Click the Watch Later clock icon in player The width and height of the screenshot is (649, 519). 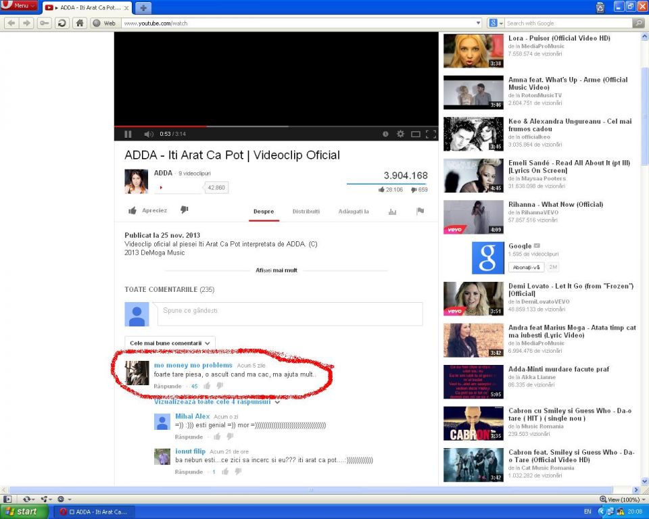[385, 134]
